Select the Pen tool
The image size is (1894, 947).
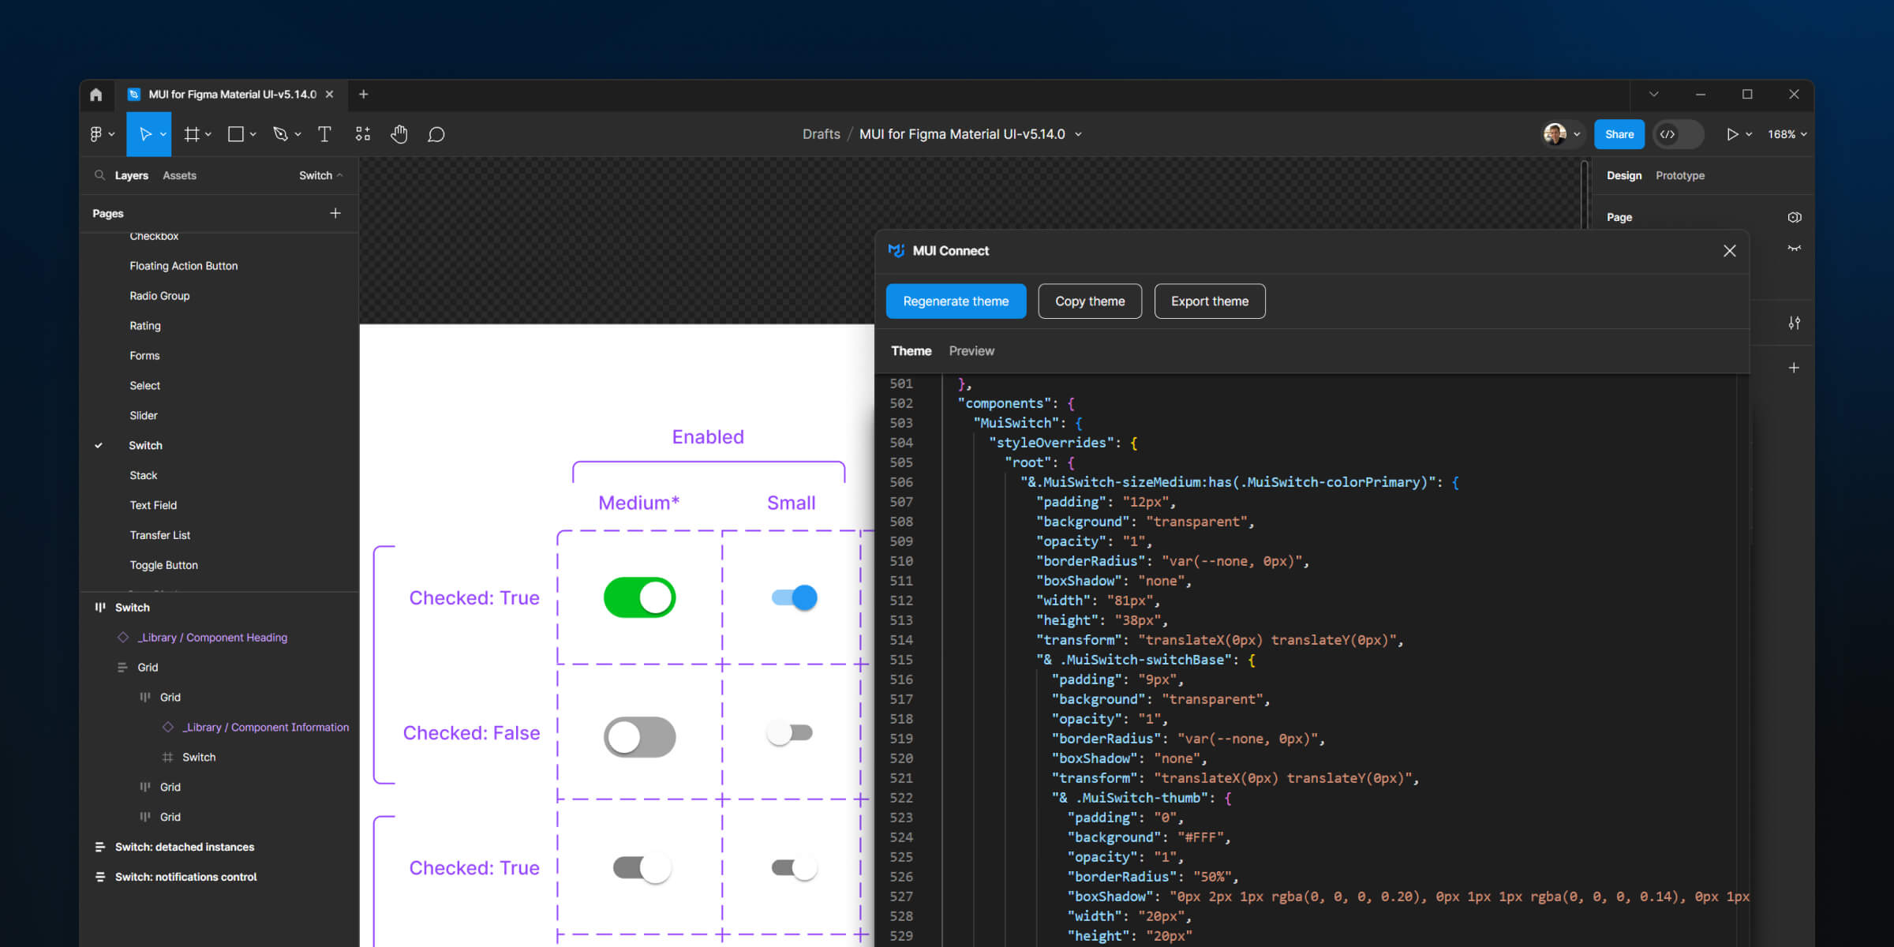(282, 133)
